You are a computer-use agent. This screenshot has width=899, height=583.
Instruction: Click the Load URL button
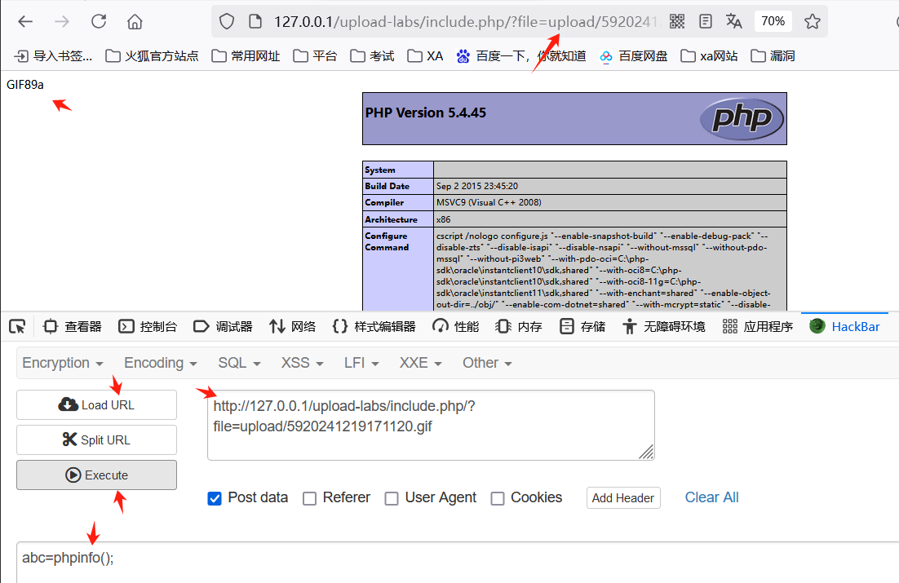pyautogui.click(x=96, y=404)
